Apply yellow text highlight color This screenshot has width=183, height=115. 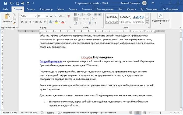pos(57,22)
